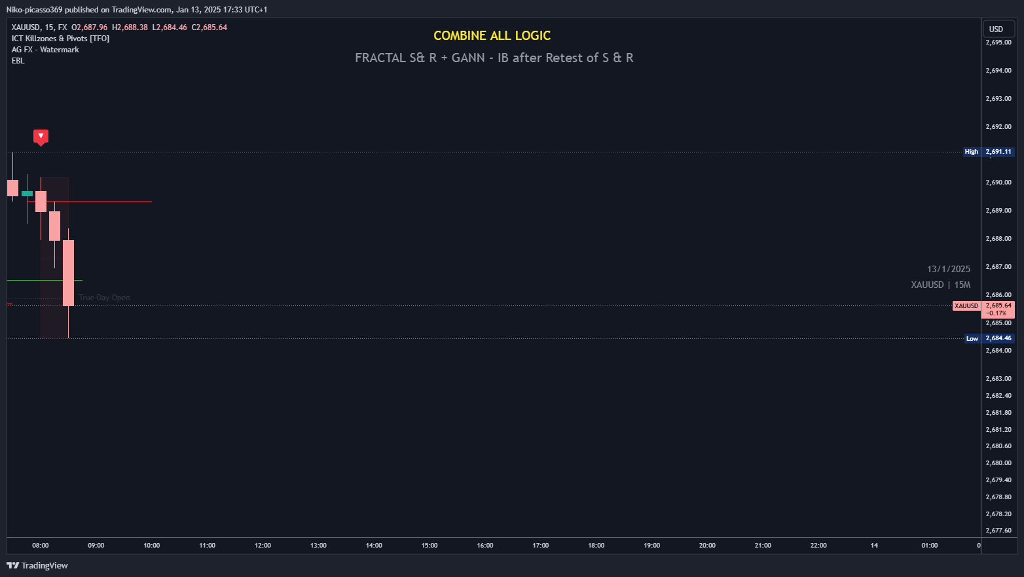The width and height of the screenshot is (1024, 577).
Task: Click the 13/1/2025 date watermark text
Action: 949,269
